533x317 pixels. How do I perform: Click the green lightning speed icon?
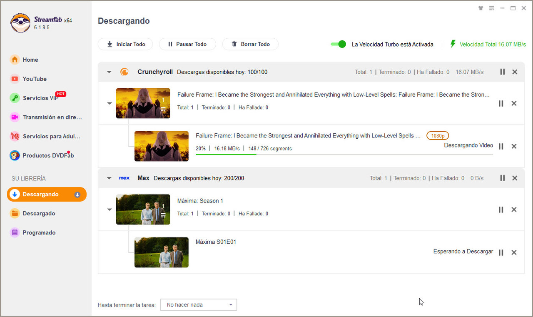453,44
